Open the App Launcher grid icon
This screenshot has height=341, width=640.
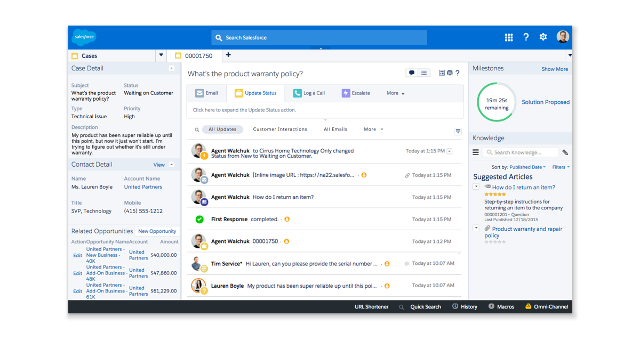tap(509, 37)
